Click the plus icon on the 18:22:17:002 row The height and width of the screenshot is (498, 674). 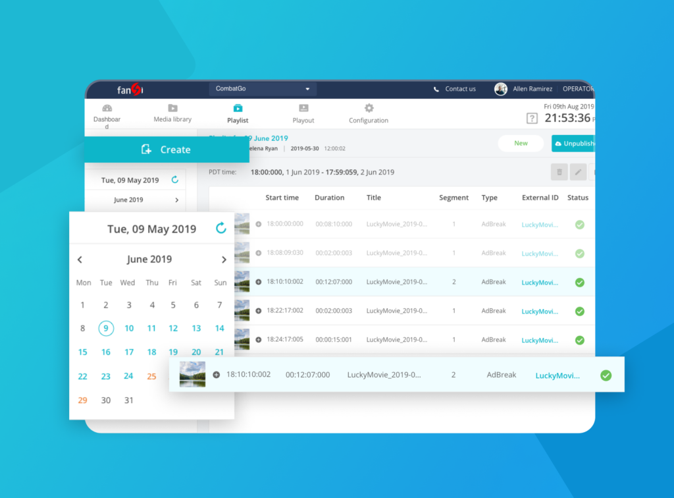coord(258,311)
